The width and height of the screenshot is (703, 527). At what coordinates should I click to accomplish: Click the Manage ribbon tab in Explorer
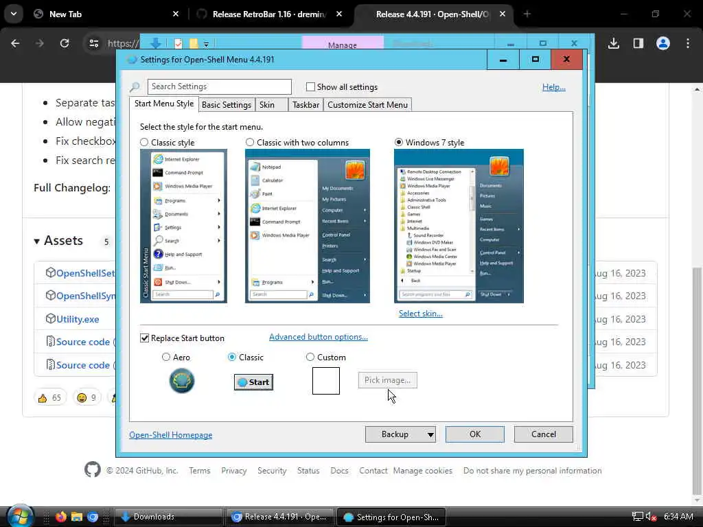point(342,45)
